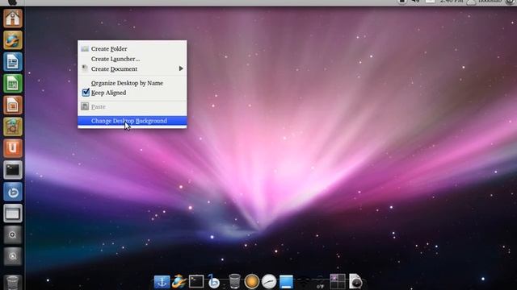Click the orange circle icon in dock
The image size is (517, 290).
[251, 282]
